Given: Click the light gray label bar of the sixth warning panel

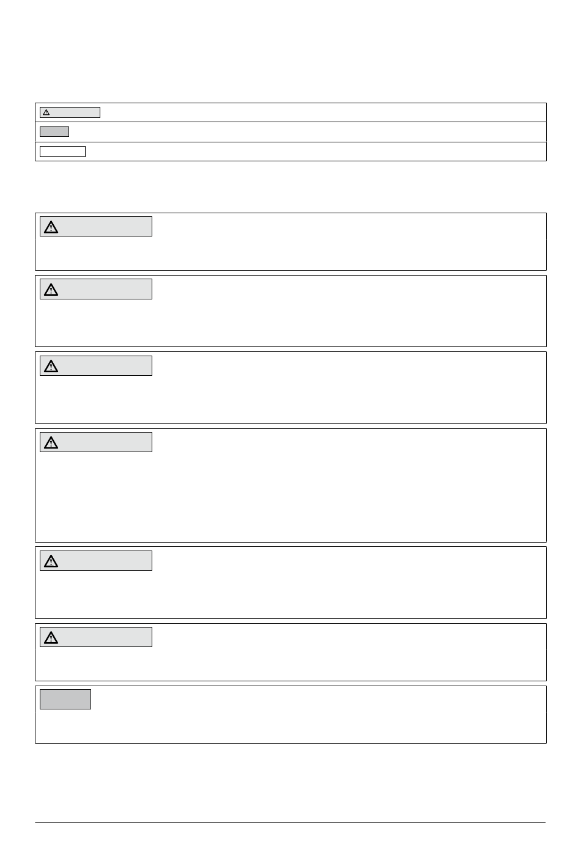Looking at the screenshot, I should (96, 637).
